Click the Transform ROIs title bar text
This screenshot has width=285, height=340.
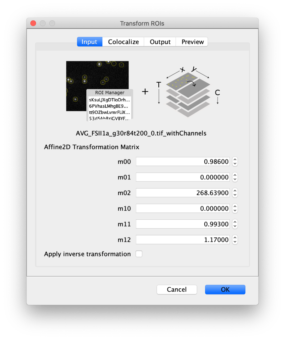tap(142, 23)
